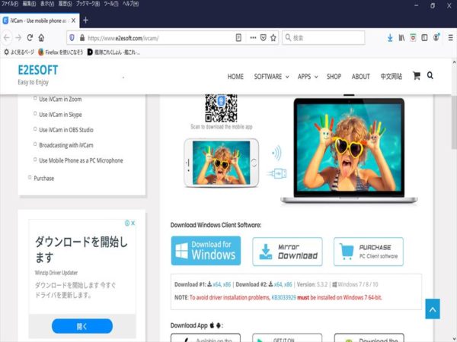Bookmark this page with the star icon
Viewport: 457px width, 342px height.
coord(273,38)
